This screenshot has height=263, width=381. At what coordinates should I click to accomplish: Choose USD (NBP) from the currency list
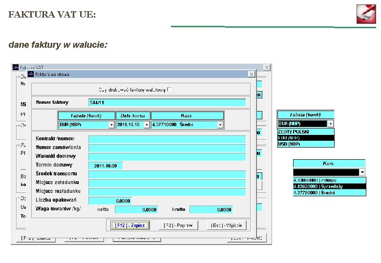click(x=306, y=144)
